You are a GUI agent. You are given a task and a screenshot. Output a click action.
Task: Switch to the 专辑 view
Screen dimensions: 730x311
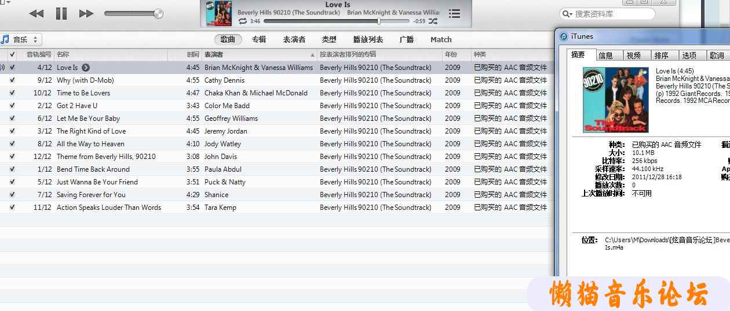[x=259, y=39]
